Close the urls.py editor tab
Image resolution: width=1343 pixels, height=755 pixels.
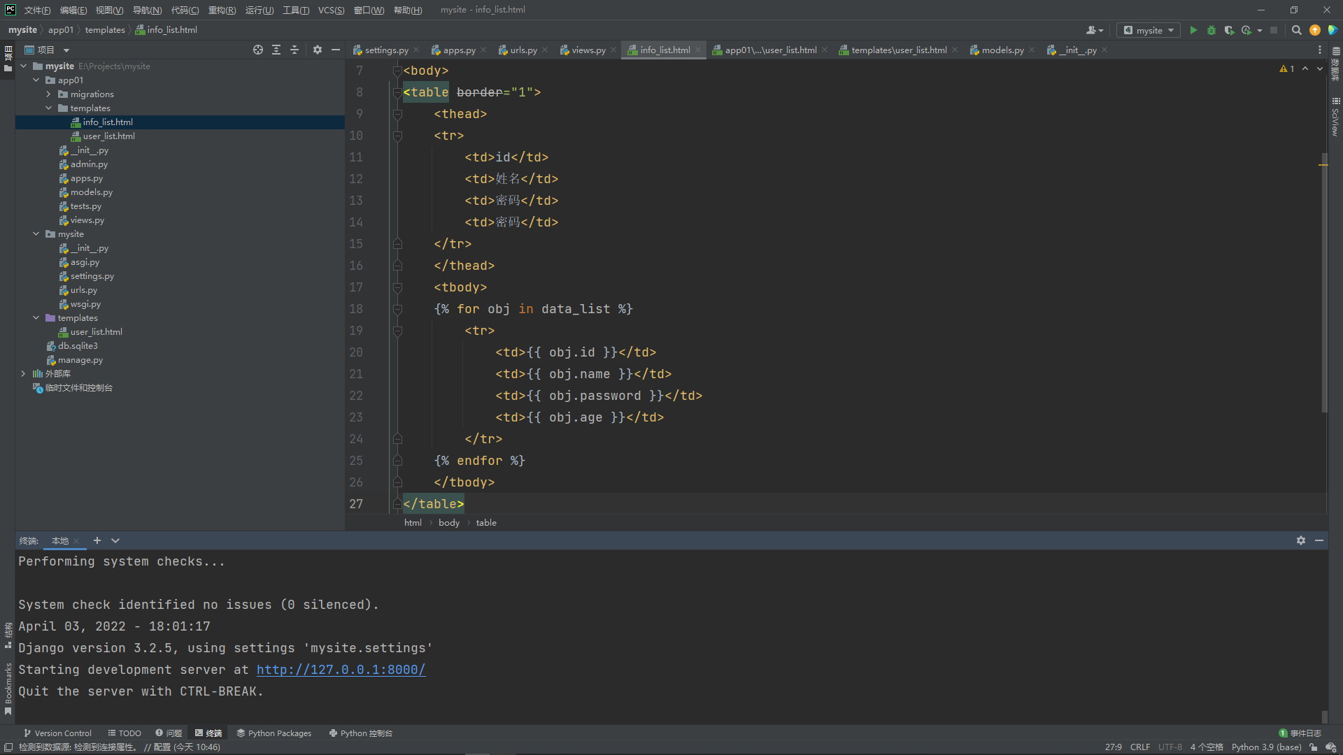click(545, 50)
